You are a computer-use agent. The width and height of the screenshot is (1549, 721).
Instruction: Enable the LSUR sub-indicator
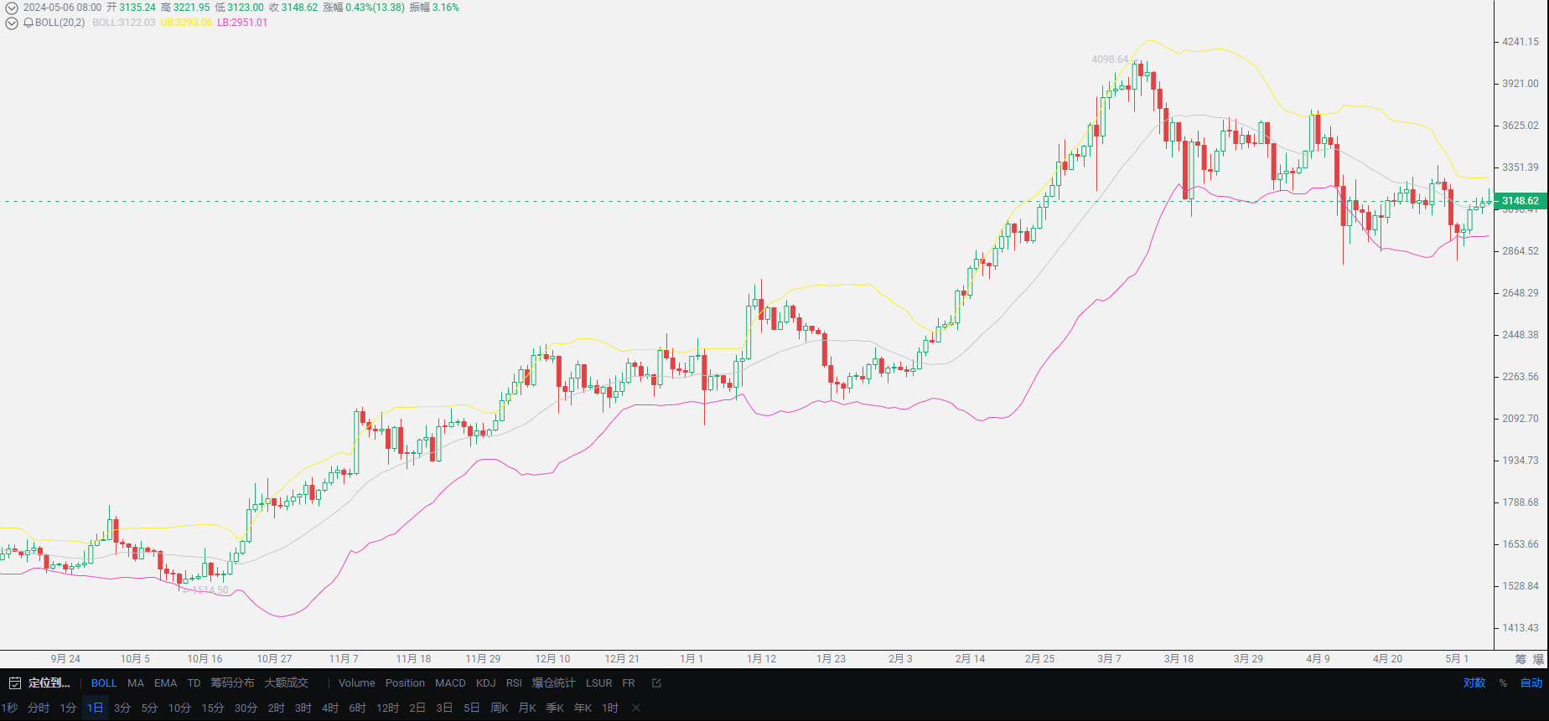599,683
